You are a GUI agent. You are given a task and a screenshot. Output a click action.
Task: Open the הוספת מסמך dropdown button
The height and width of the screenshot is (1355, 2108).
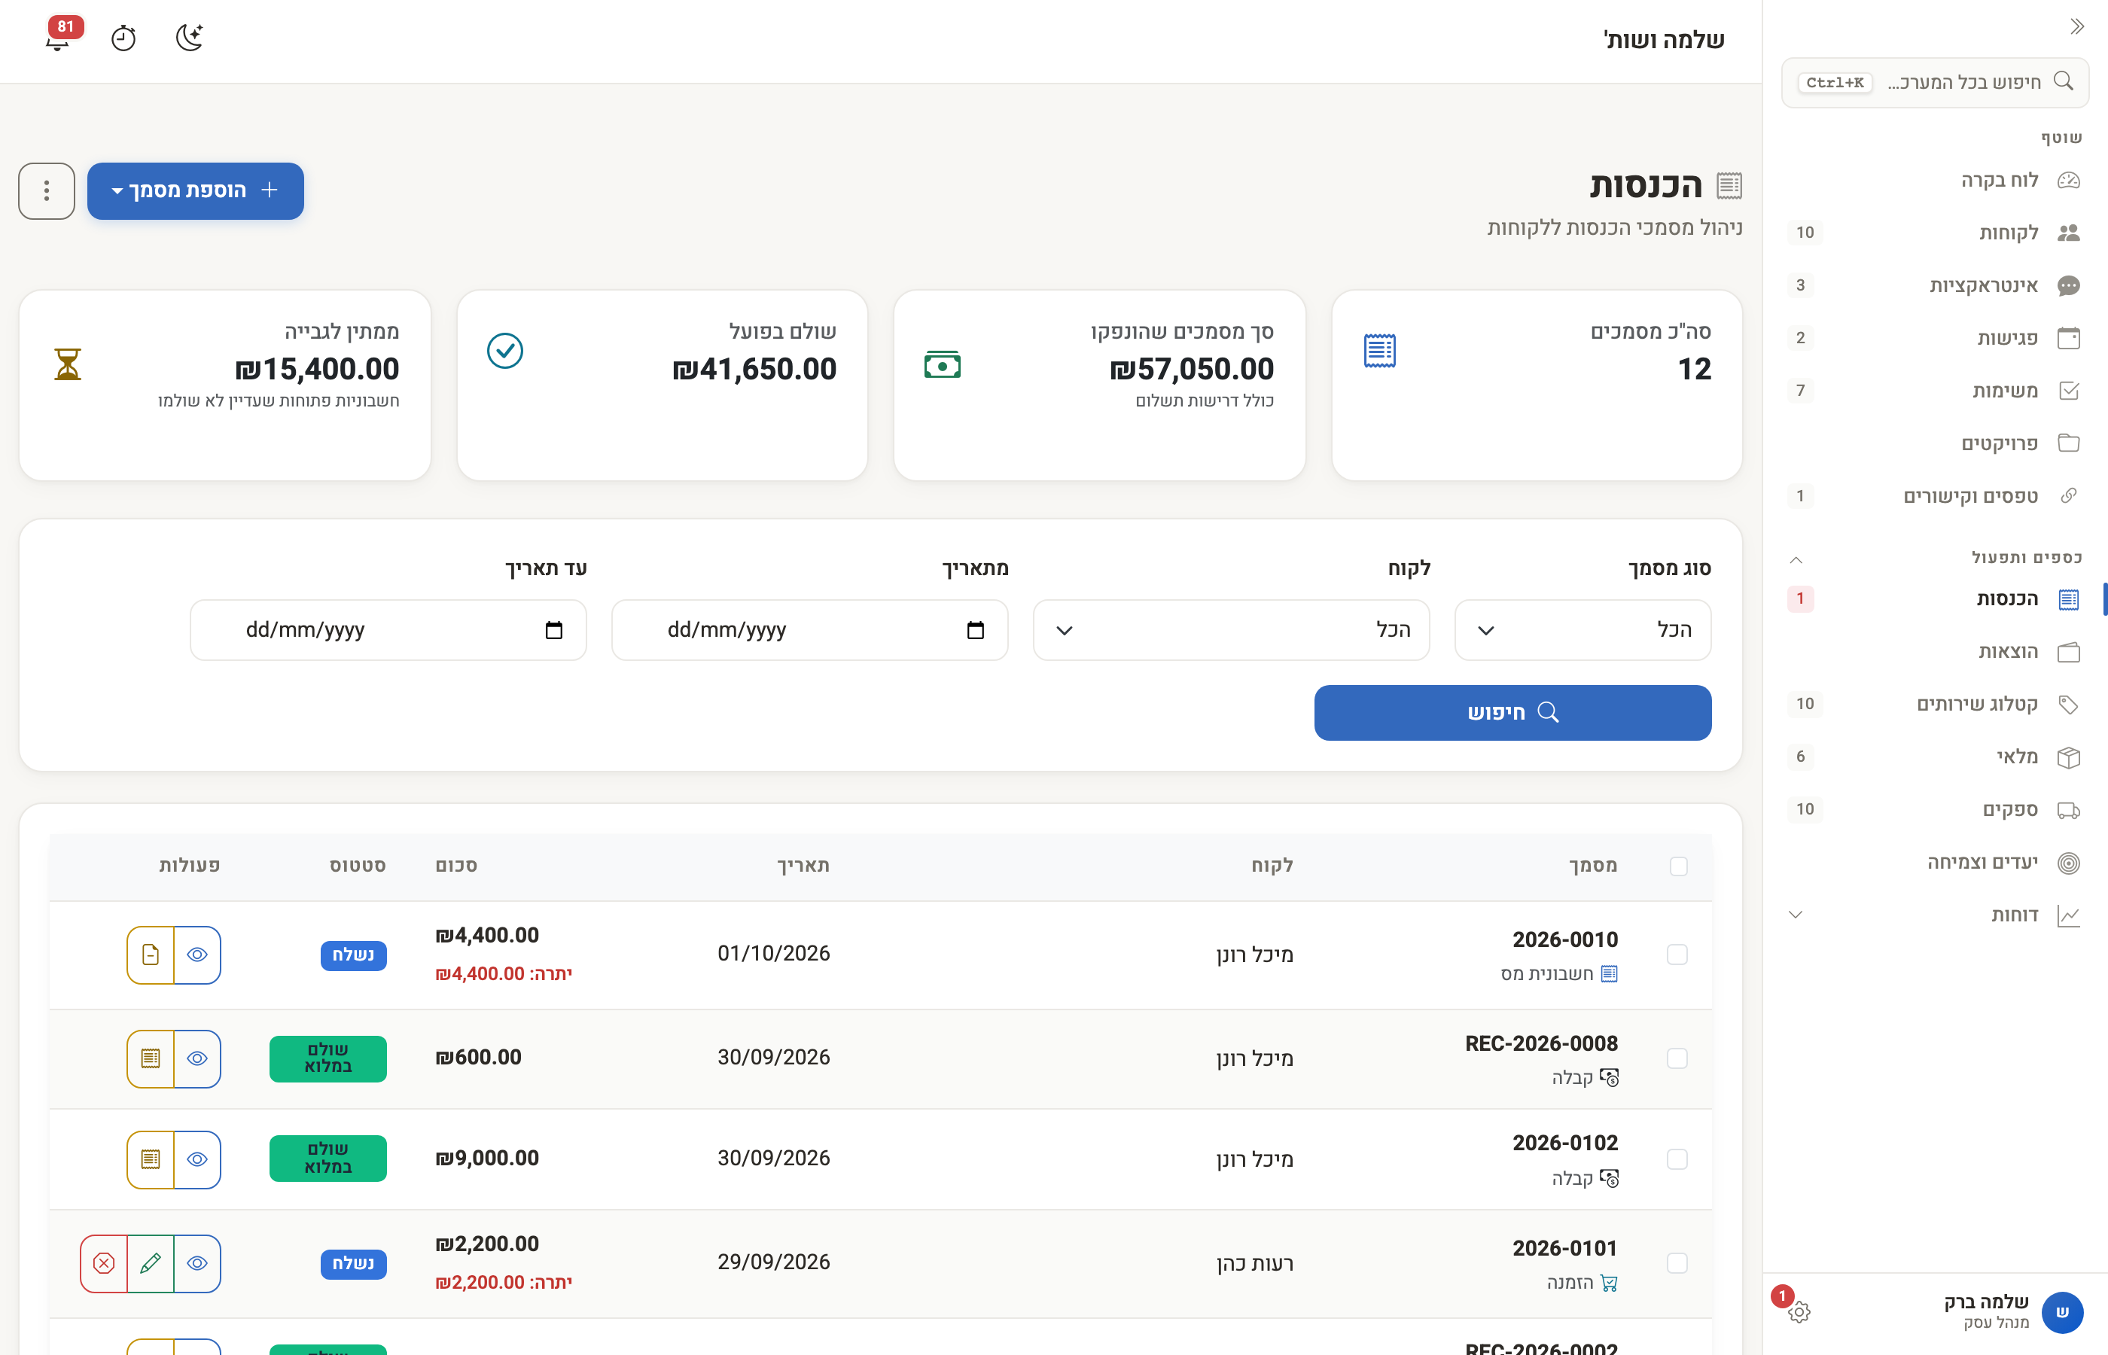(195, 191)
